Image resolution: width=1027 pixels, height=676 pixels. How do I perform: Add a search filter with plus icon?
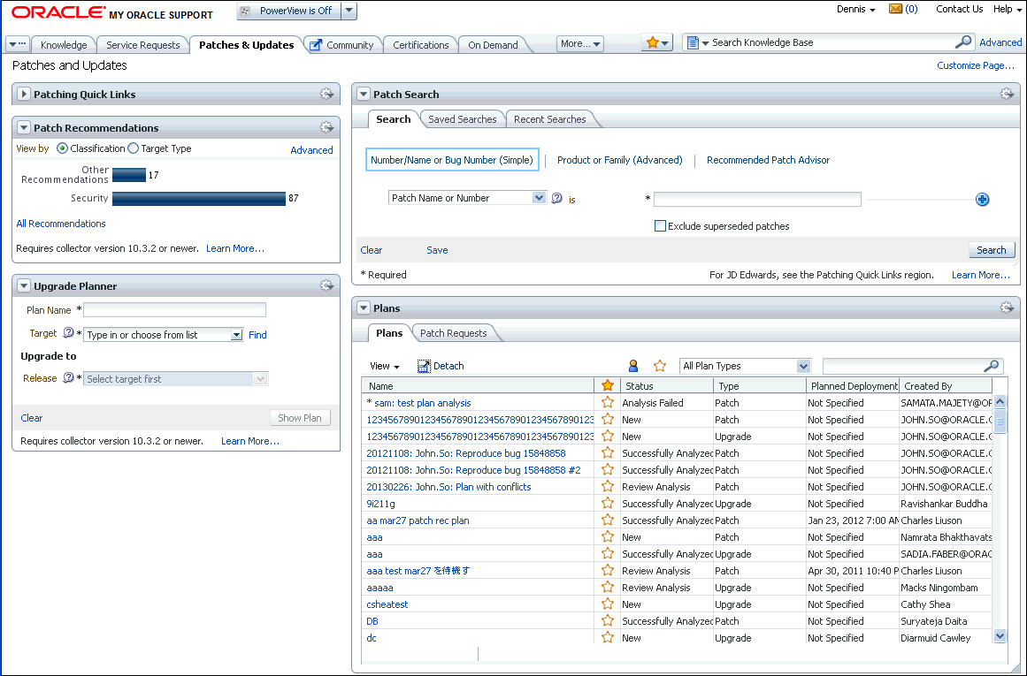pos(982,200)
